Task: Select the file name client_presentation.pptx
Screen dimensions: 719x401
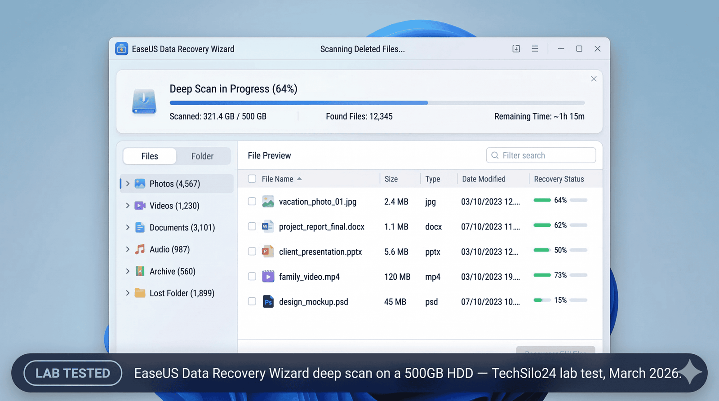Action: [x=320, y=252]
